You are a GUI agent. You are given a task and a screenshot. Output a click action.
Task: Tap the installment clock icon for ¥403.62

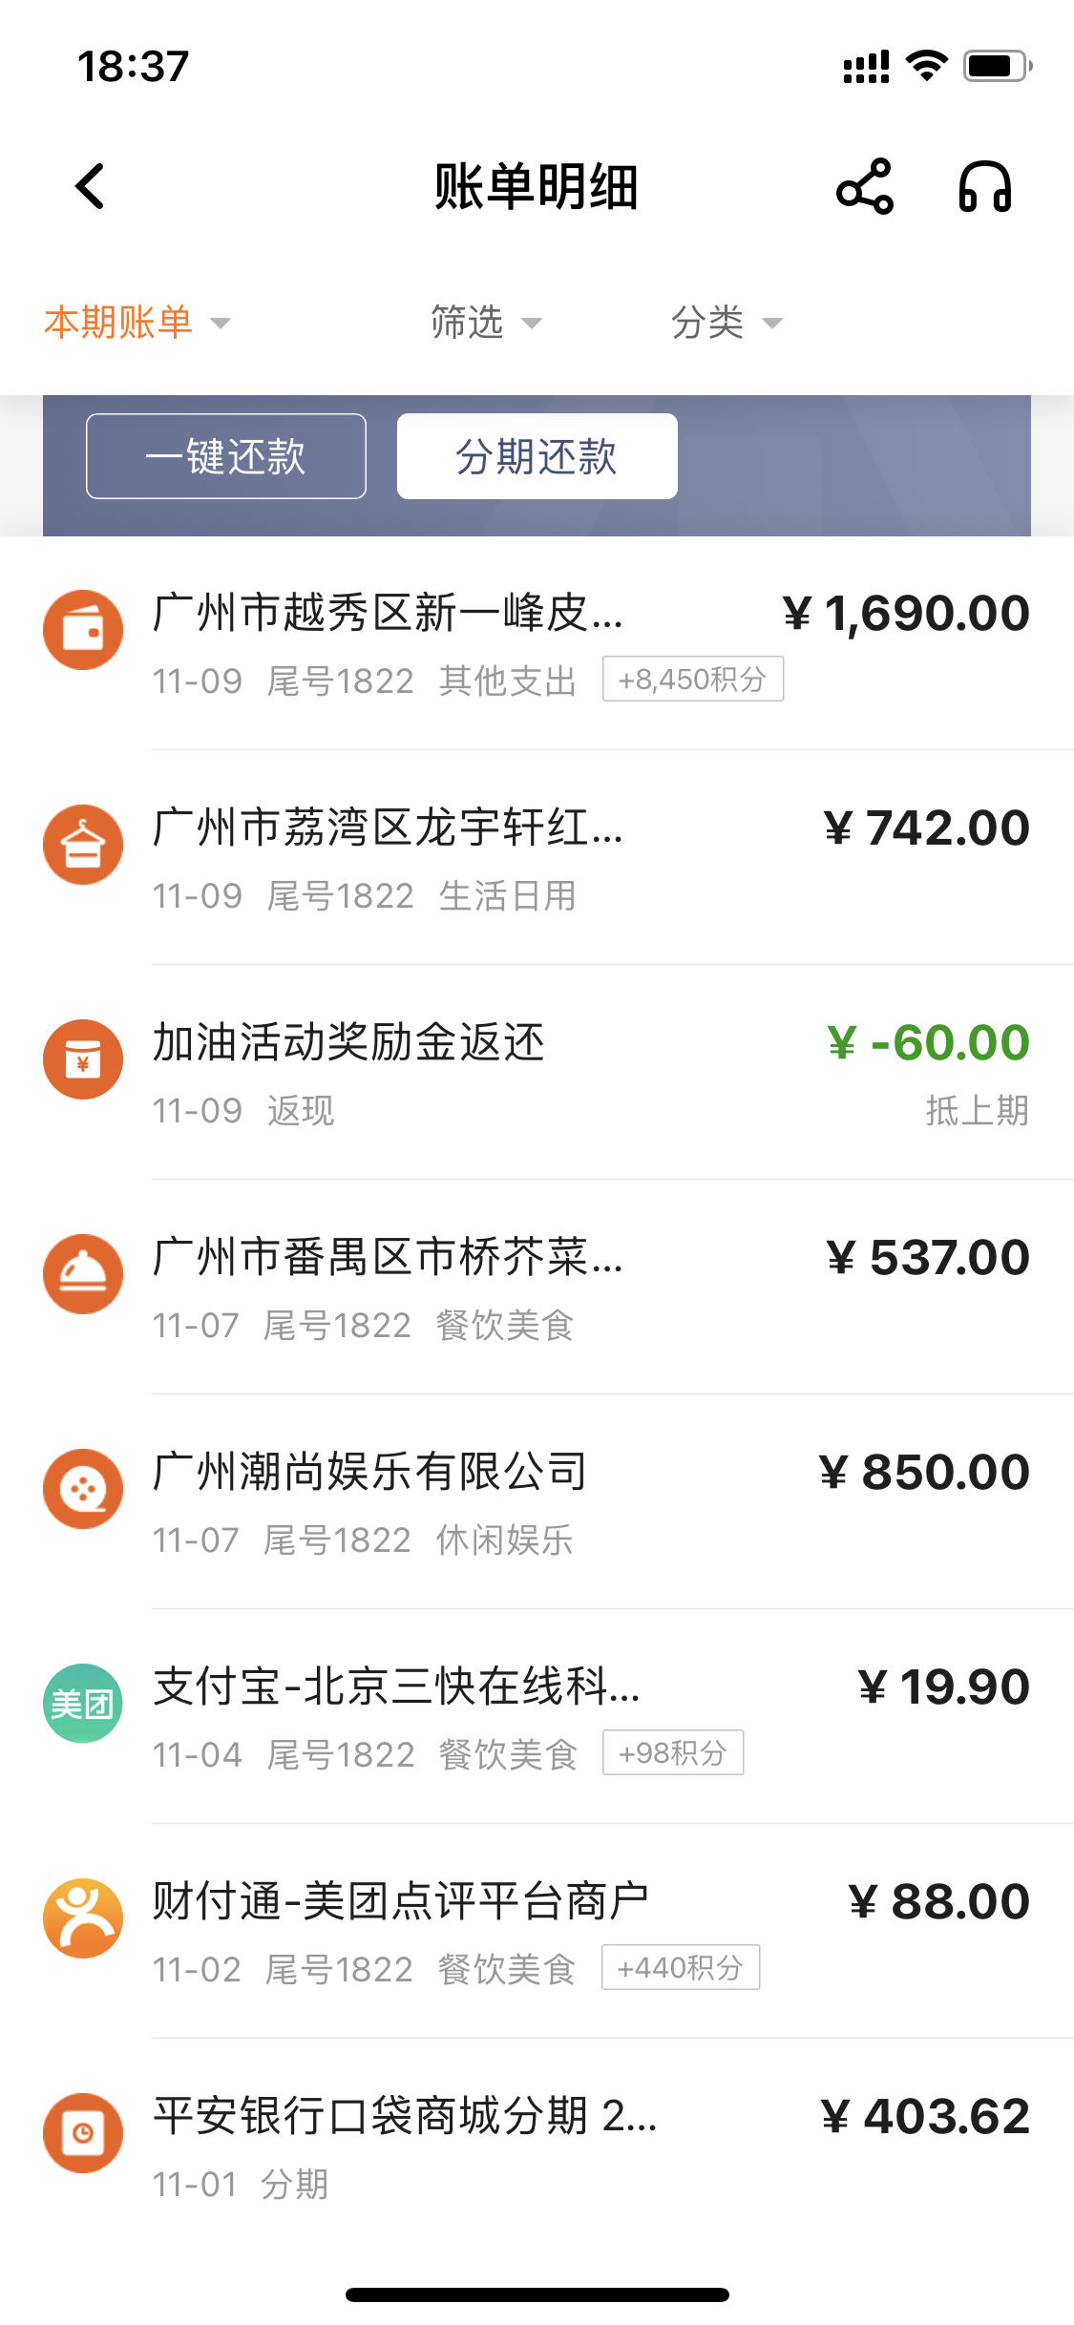tap(83, 2133)
